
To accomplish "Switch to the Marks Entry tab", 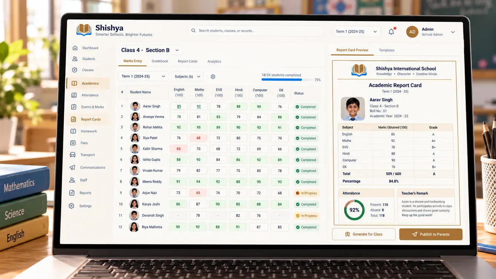I will point(133,61).
